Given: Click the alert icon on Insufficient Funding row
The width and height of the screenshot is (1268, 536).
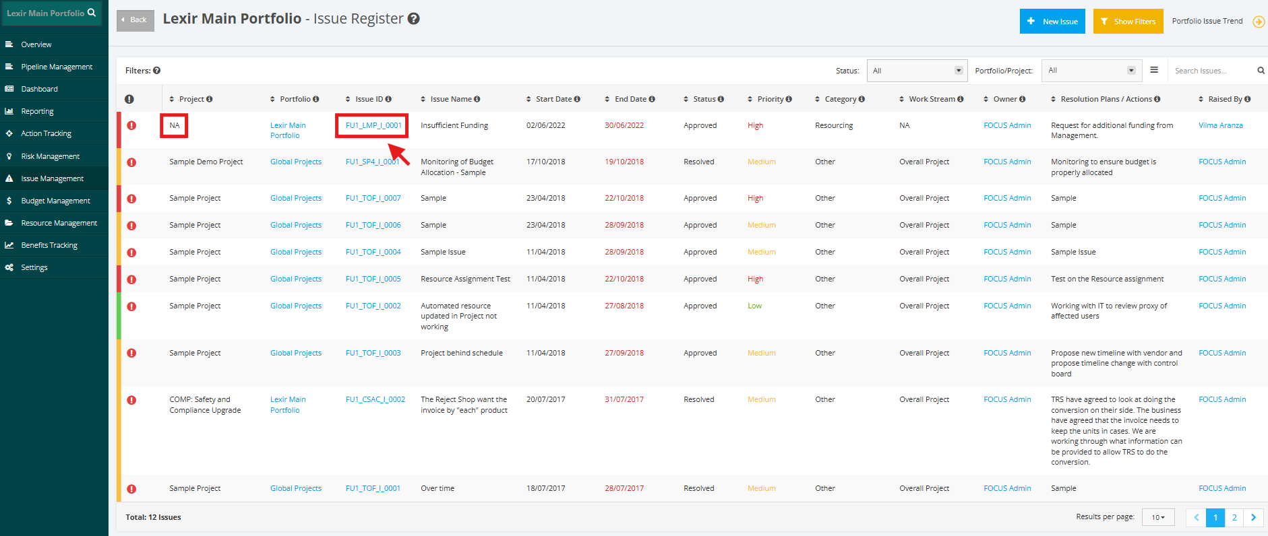Looking at the screenshot, I should pyautogui.click(x=131, y=125).
